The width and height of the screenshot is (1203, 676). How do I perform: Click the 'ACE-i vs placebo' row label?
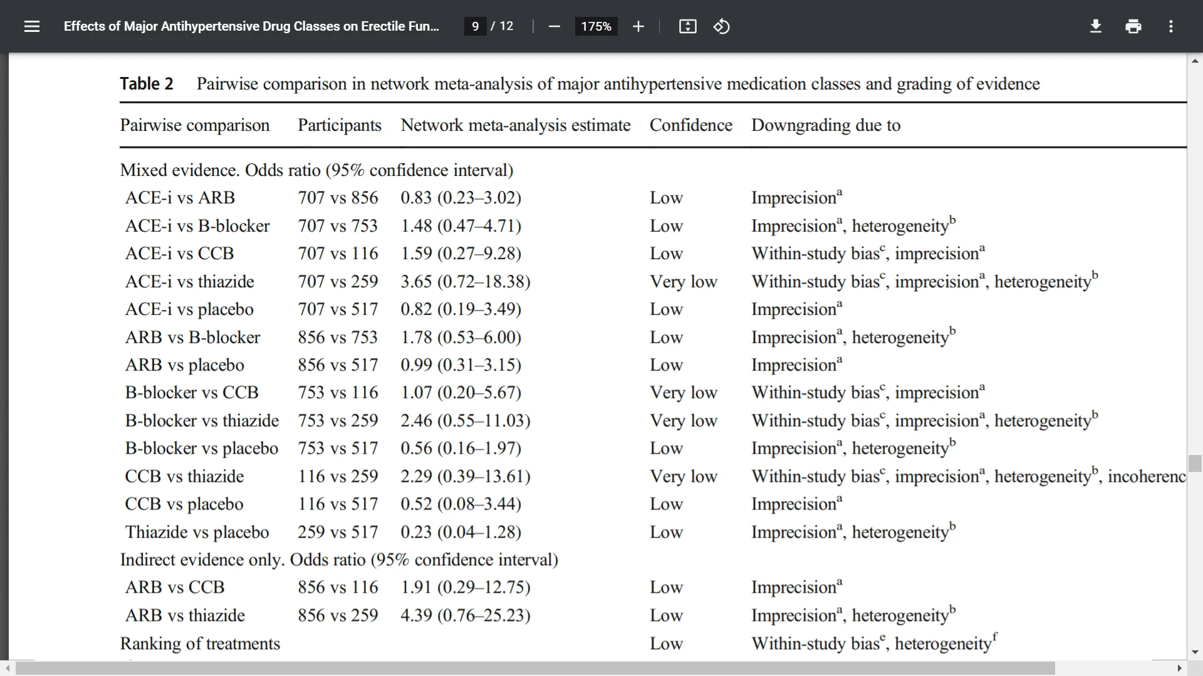click(189, 309)
